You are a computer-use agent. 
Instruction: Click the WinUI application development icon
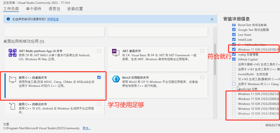pyautogui.click(x=116, y=79)
